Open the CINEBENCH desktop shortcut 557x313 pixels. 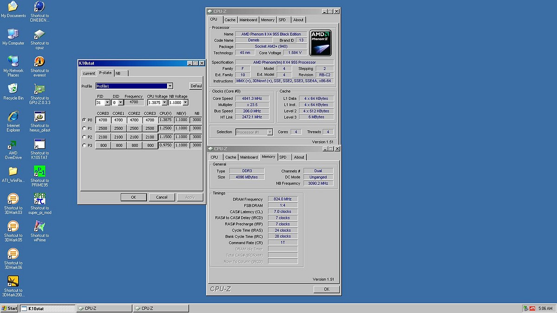(x=39, y=7)
